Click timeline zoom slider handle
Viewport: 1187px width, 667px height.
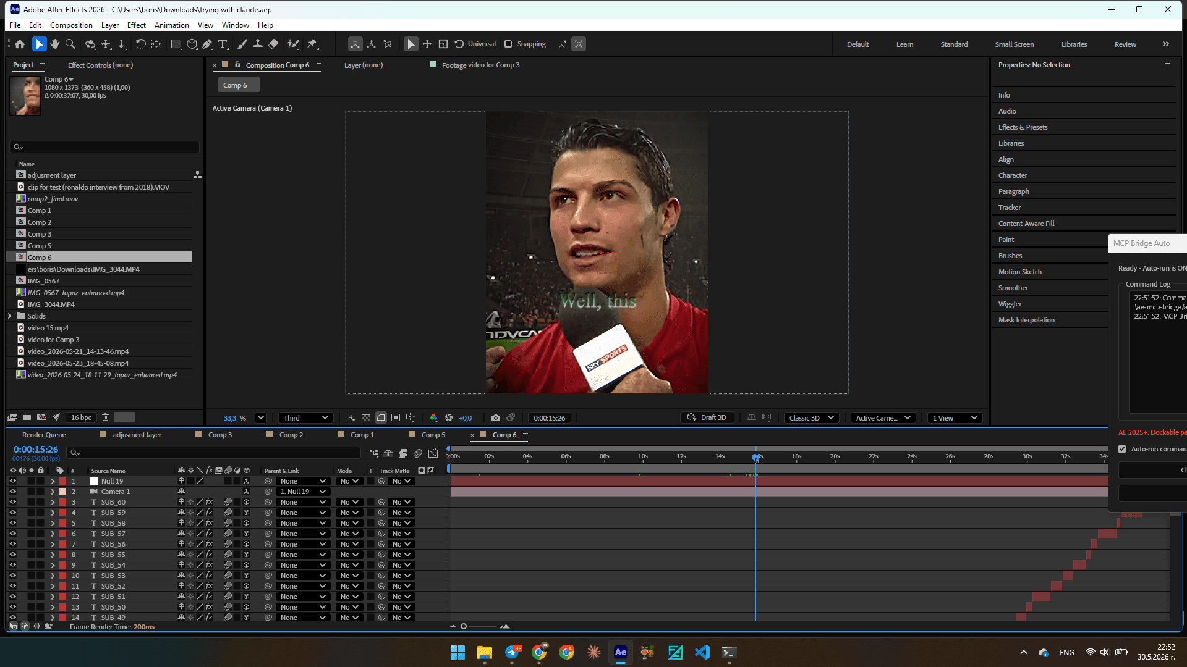click(464, 626)
